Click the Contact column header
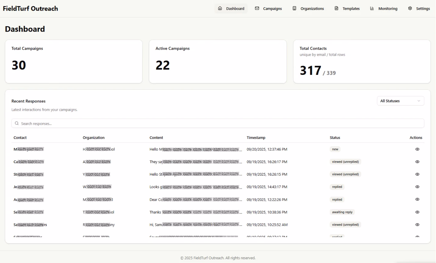This screenshot has width=436, height=263. [20, 138]
